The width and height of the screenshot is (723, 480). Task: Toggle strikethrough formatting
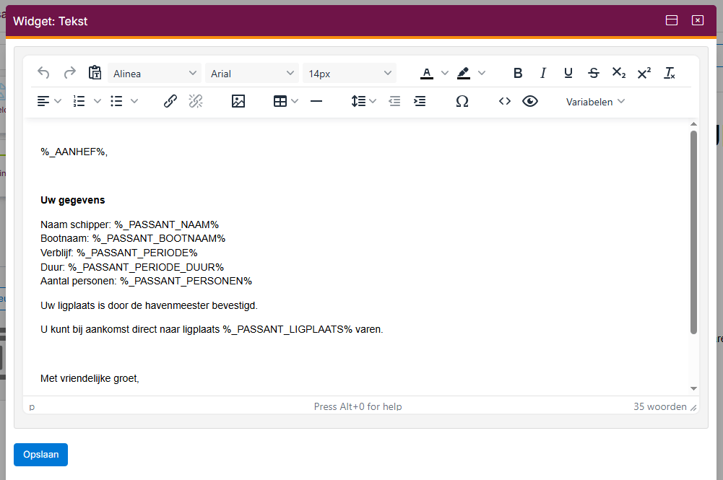click(594, 73)
